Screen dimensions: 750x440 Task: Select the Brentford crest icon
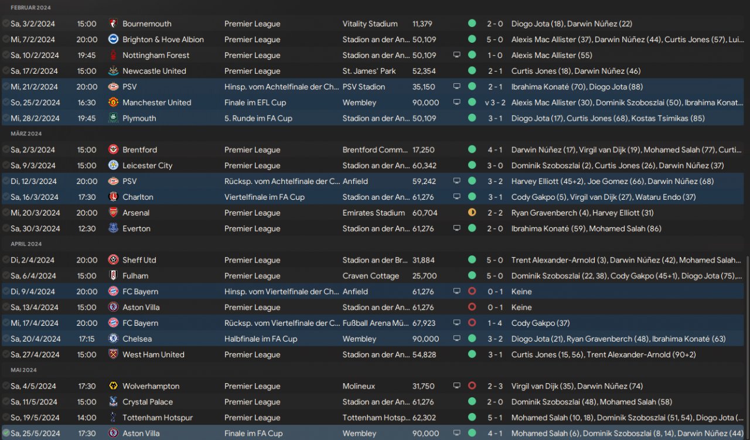(114, 150)
